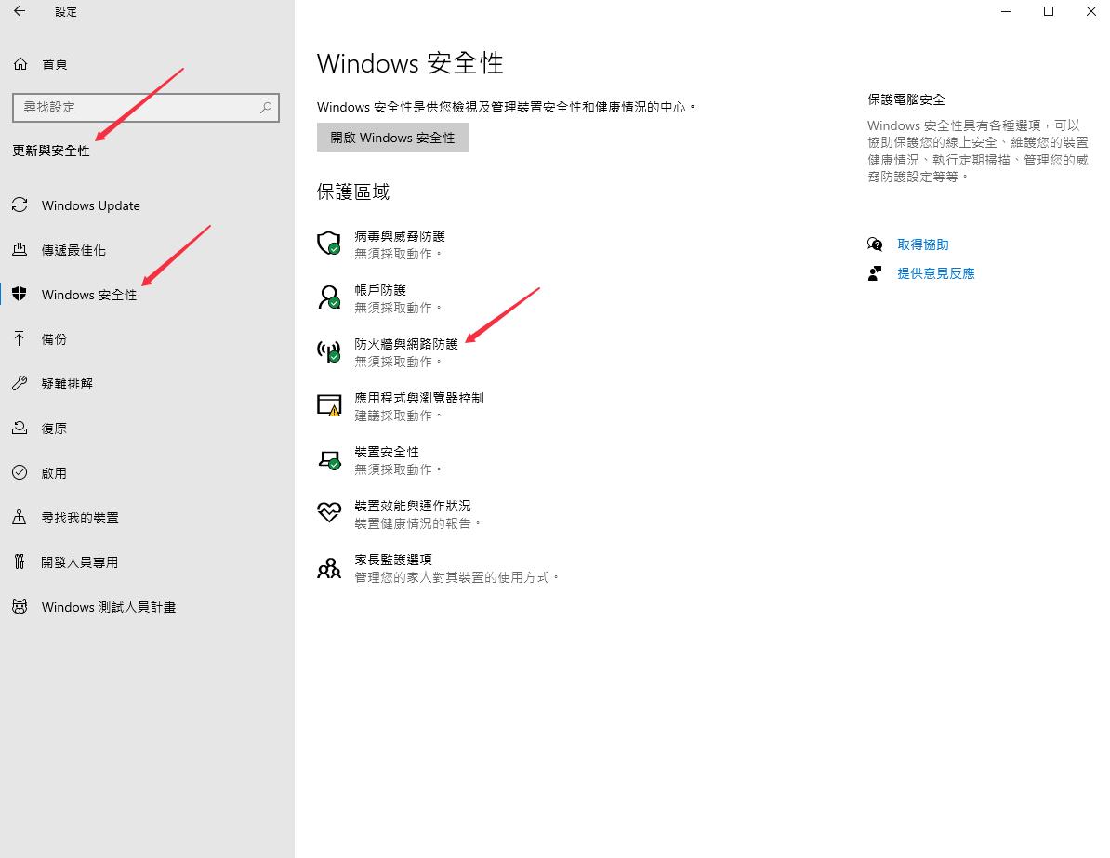Image resolution: width=1110 pixels, height=858 pixels.
Task: Click the 防火牆與網路防護 antenna icon
Action: pos(329,351)
